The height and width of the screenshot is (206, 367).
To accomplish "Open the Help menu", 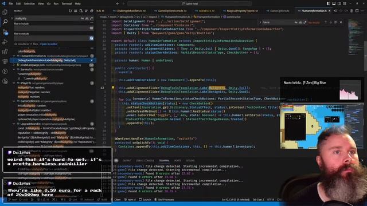I will (x=78, y=3).
